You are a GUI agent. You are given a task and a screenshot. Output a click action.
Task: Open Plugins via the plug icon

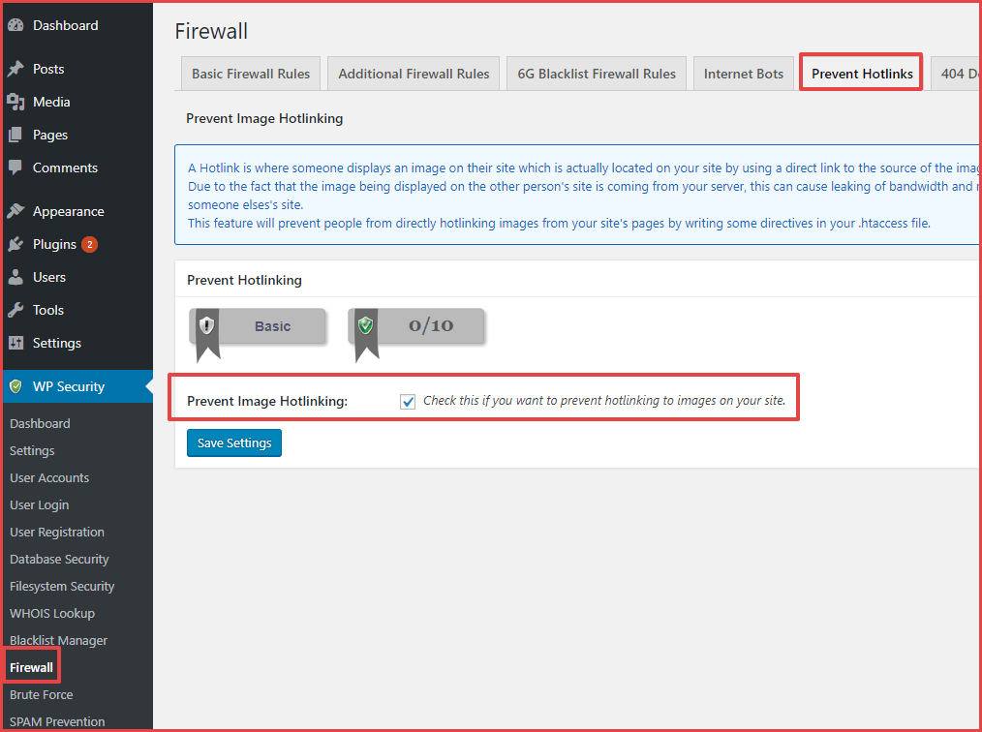(x=15, y=243)
